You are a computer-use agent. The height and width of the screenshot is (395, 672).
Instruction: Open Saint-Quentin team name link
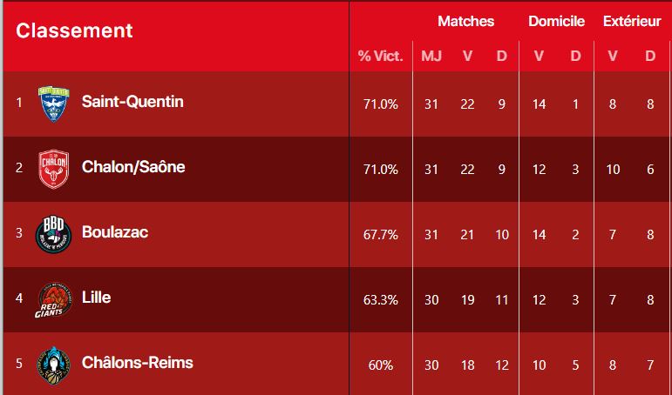click(132, 102)
